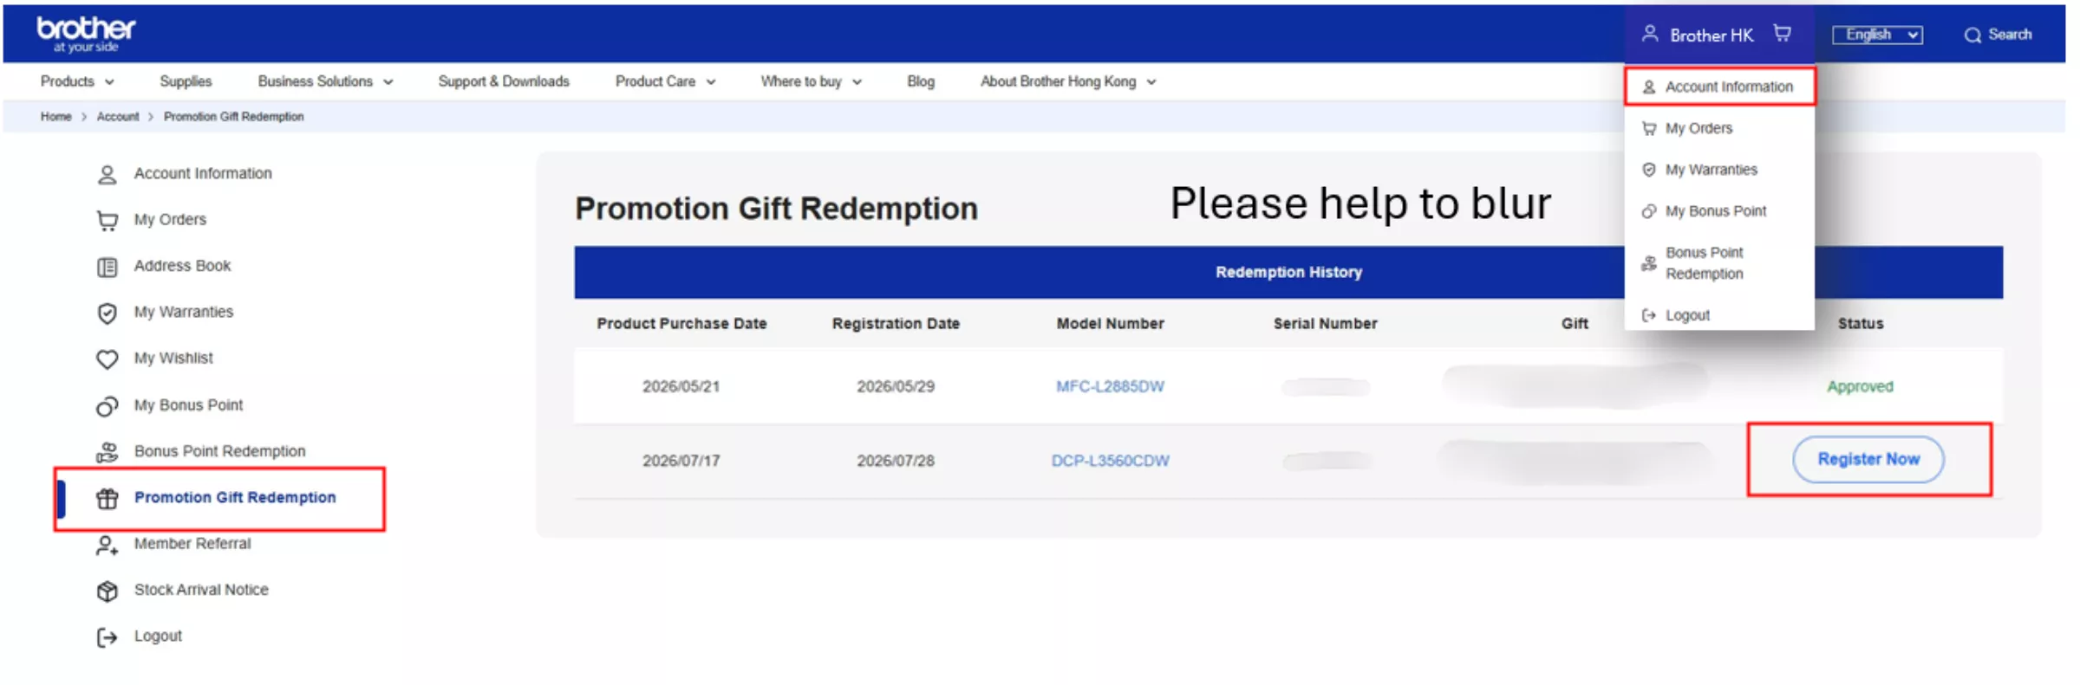Expand the Business Solutions menu
The height and width of the screenshot is (685, 2080).
[325, 81]
